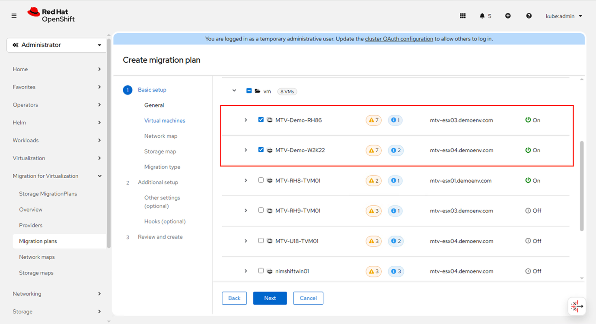Select Network maps in the sidebar

[x=36, y=257]
